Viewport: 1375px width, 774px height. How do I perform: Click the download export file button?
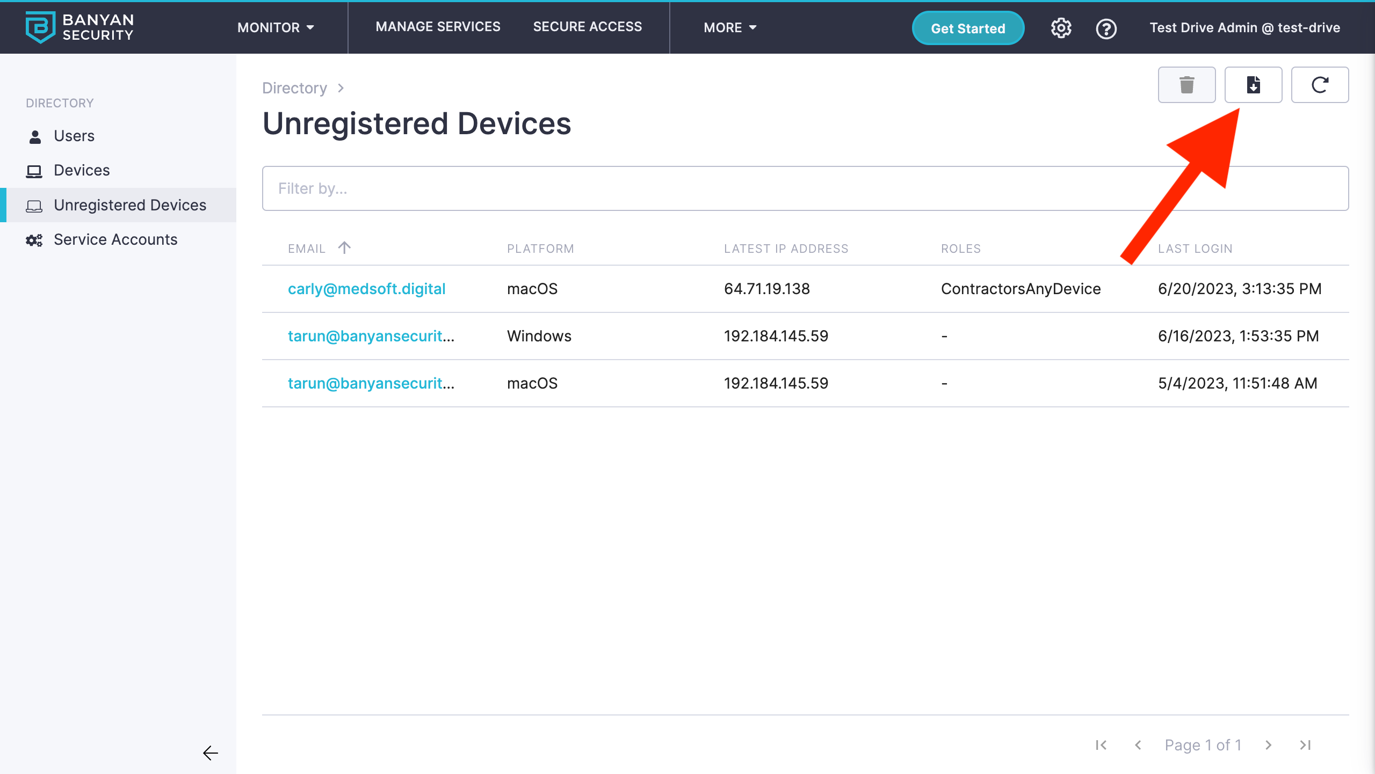pyautogui.click(x=1253, y=85)
